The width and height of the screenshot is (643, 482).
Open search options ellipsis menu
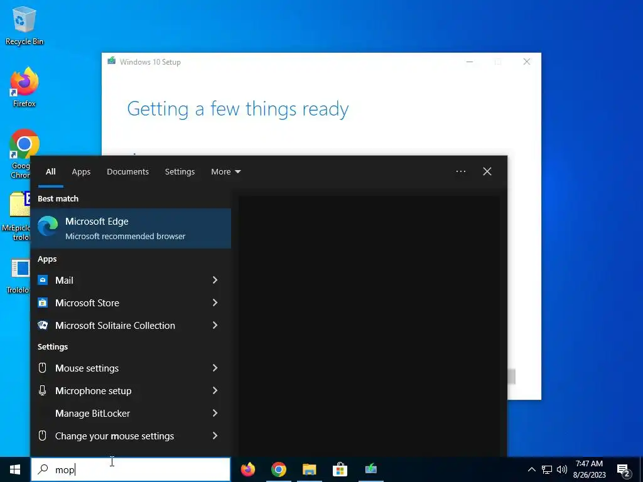pos(460,171)
